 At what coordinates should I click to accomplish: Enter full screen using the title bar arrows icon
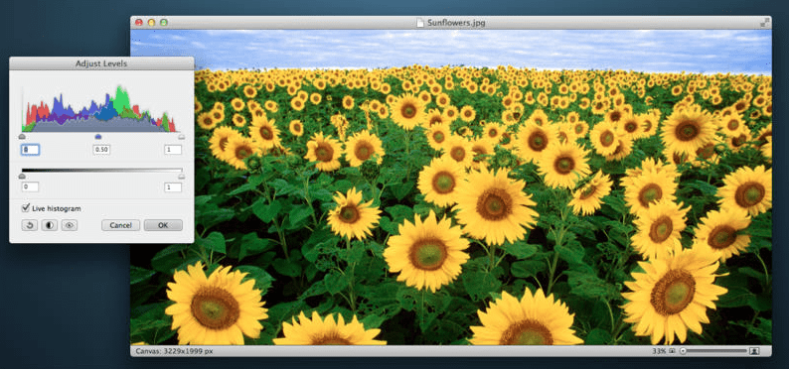(764, 23)
